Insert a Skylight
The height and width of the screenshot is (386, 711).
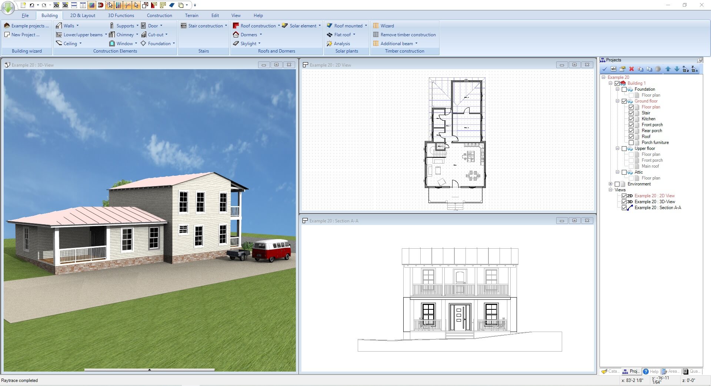[248, 43]
